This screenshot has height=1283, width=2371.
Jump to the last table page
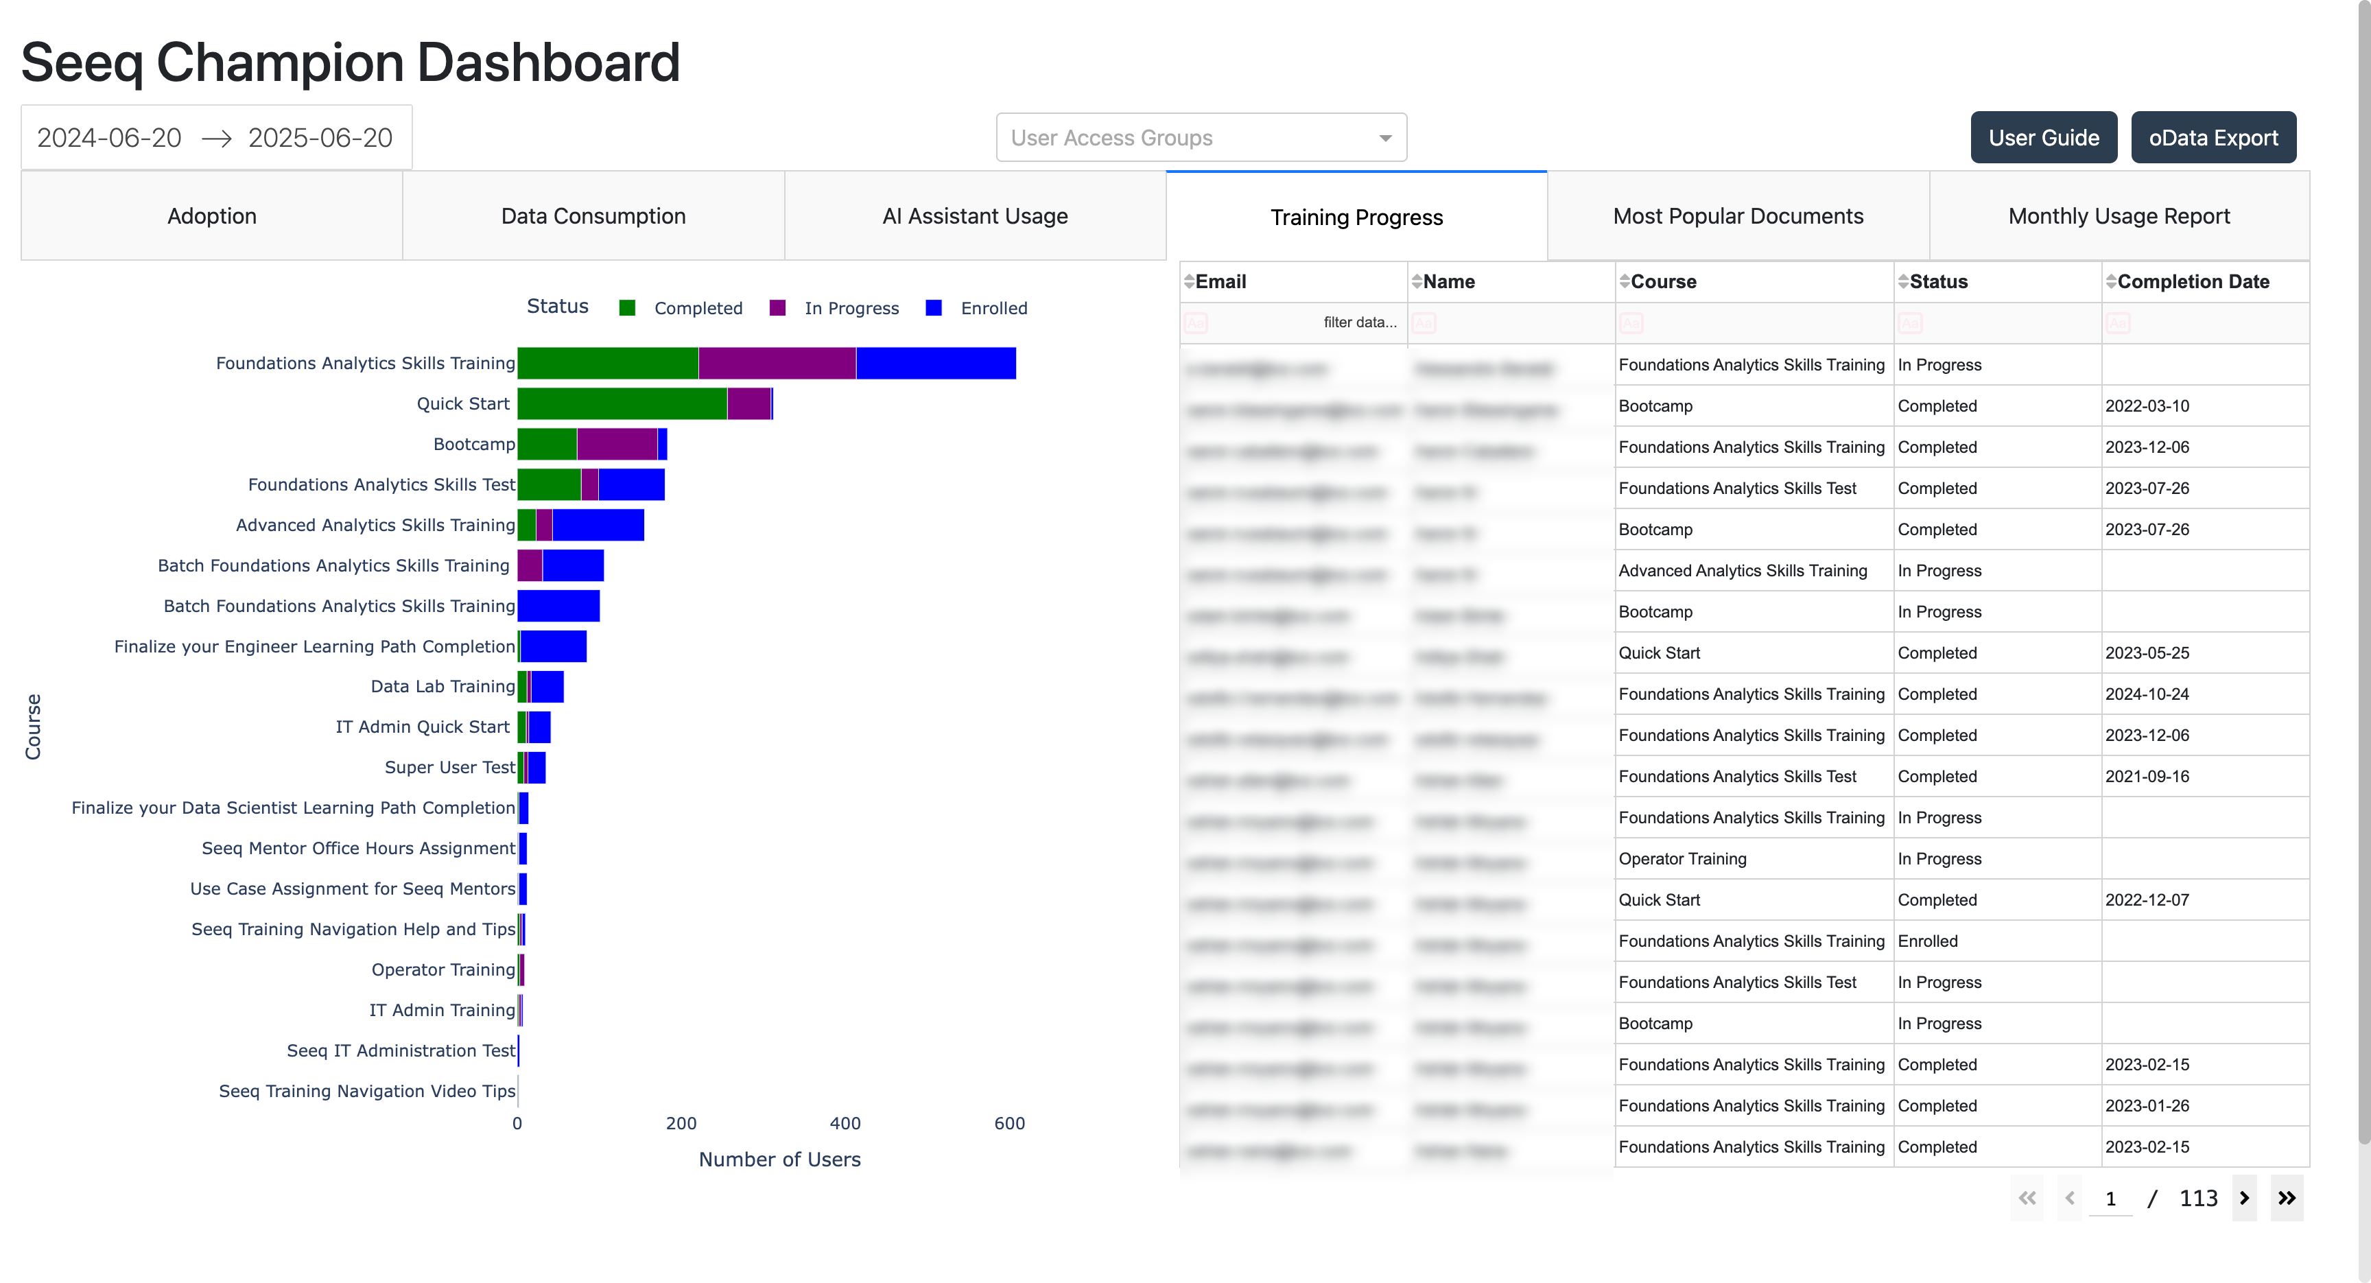2287,1197
